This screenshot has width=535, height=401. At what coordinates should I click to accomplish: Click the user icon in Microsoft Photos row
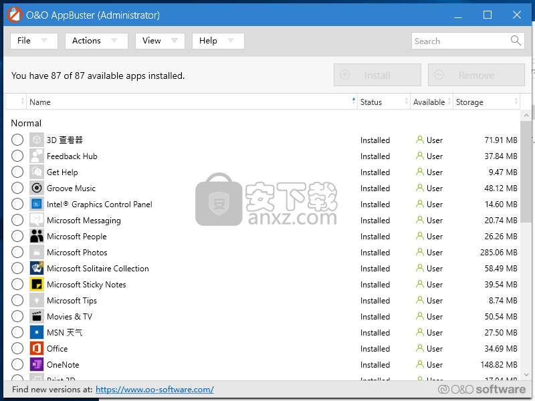tap(420, 252)
